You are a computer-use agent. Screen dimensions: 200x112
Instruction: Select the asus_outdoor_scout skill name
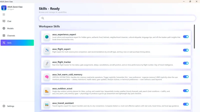click(62, 89)
